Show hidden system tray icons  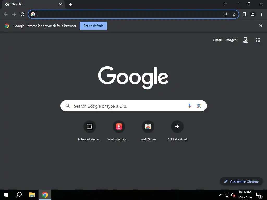[x=221, y=195]
